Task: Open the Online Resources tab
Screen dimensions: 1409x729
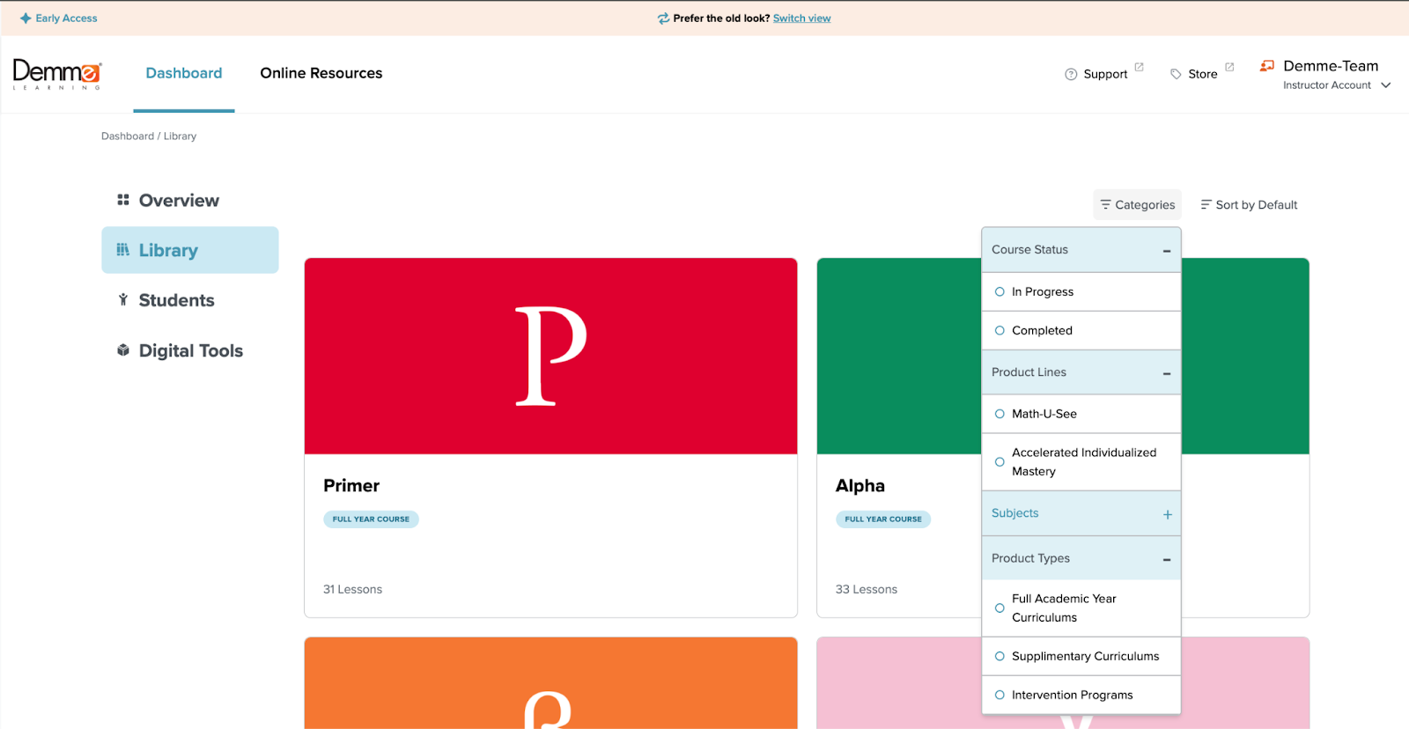Action: 321,73
